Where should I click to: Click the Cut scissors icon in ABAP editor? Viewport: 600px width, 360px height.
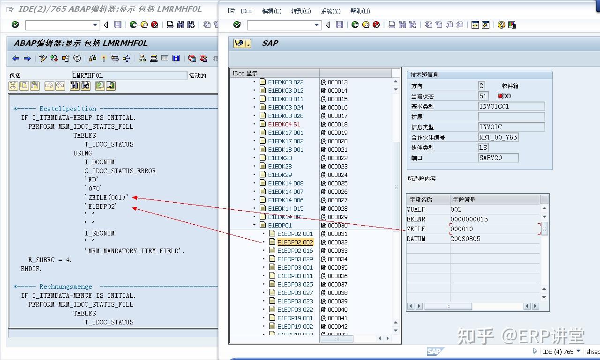click(13, 86)
